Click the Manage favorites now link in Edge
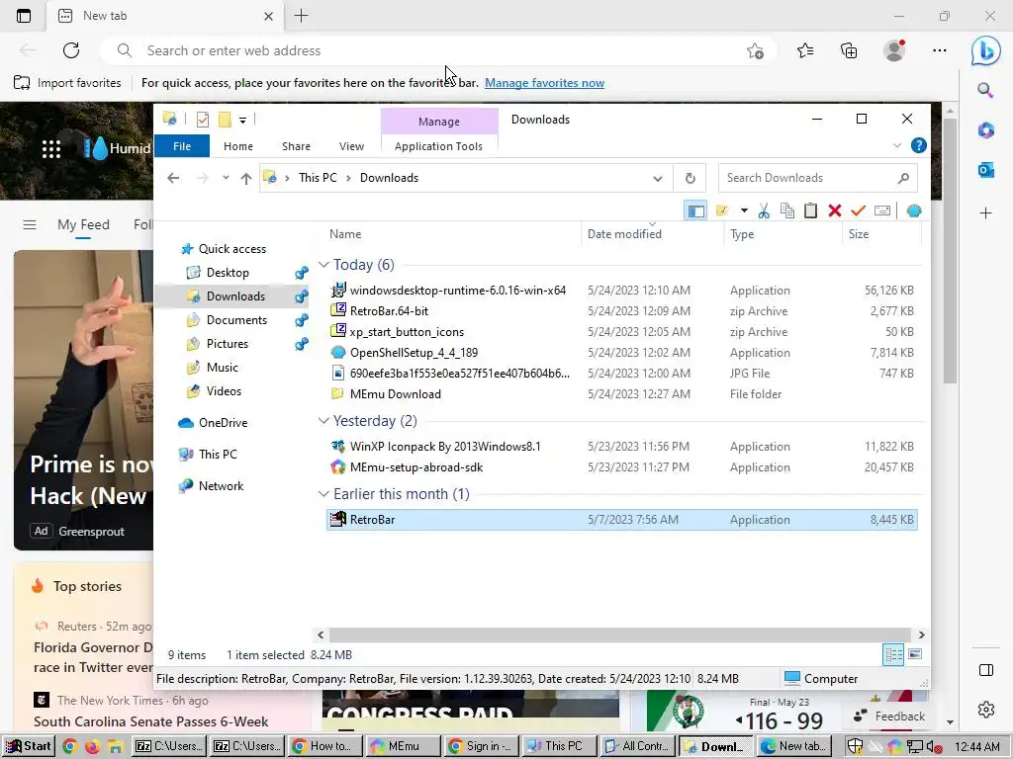This screenshot has height=759, width=1013. pyautogui.click(x=545, y=83)
